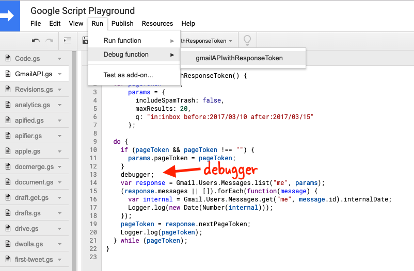This screenshot has height=271, width=414.
Task: Open the Resources menu
Action: point(157,24)
